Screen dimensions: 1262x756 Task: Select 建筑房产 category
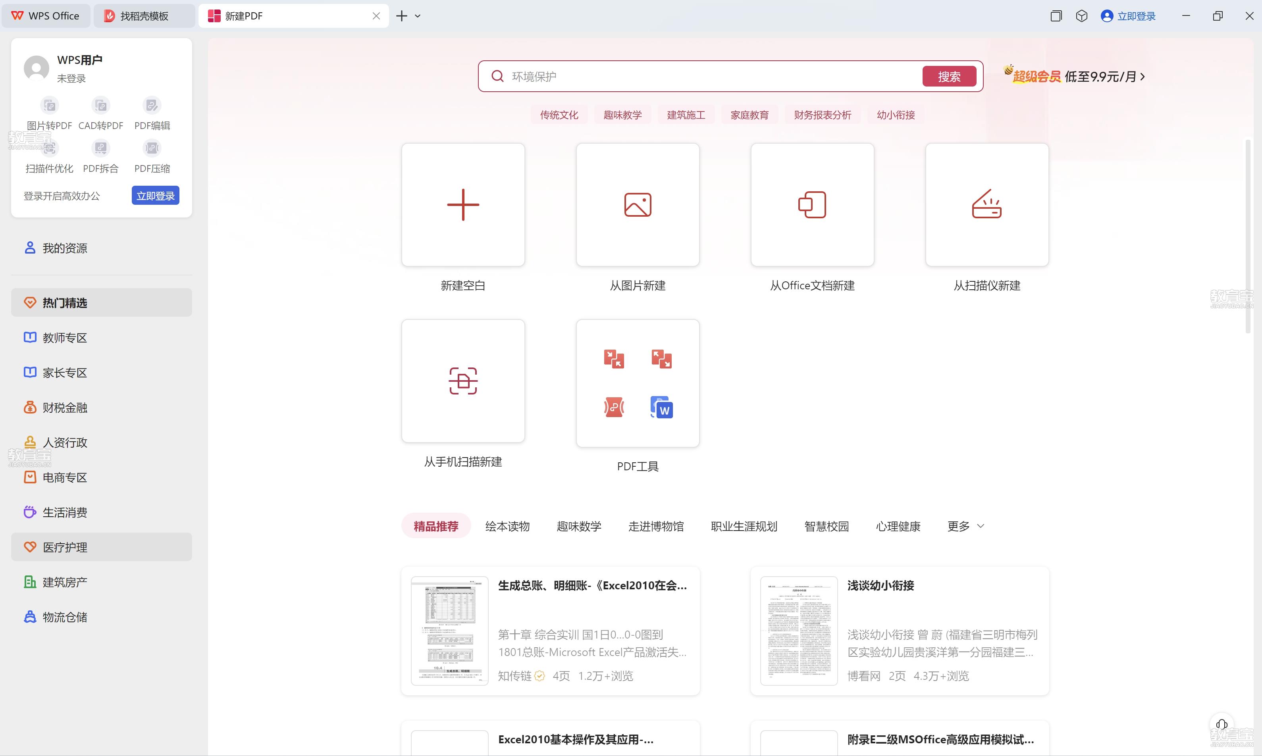point(101,582)
